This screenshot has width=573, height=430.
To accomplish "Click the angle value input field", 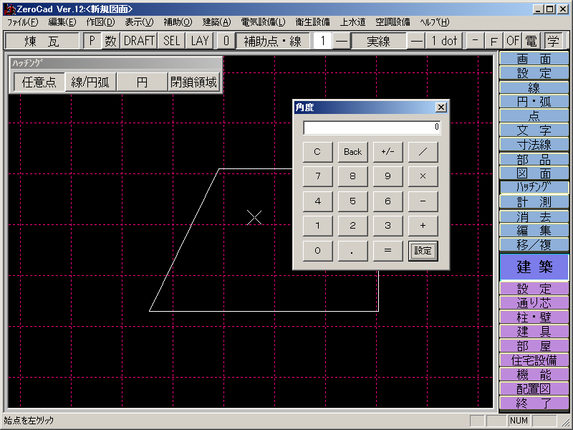I will click(371, 128).
